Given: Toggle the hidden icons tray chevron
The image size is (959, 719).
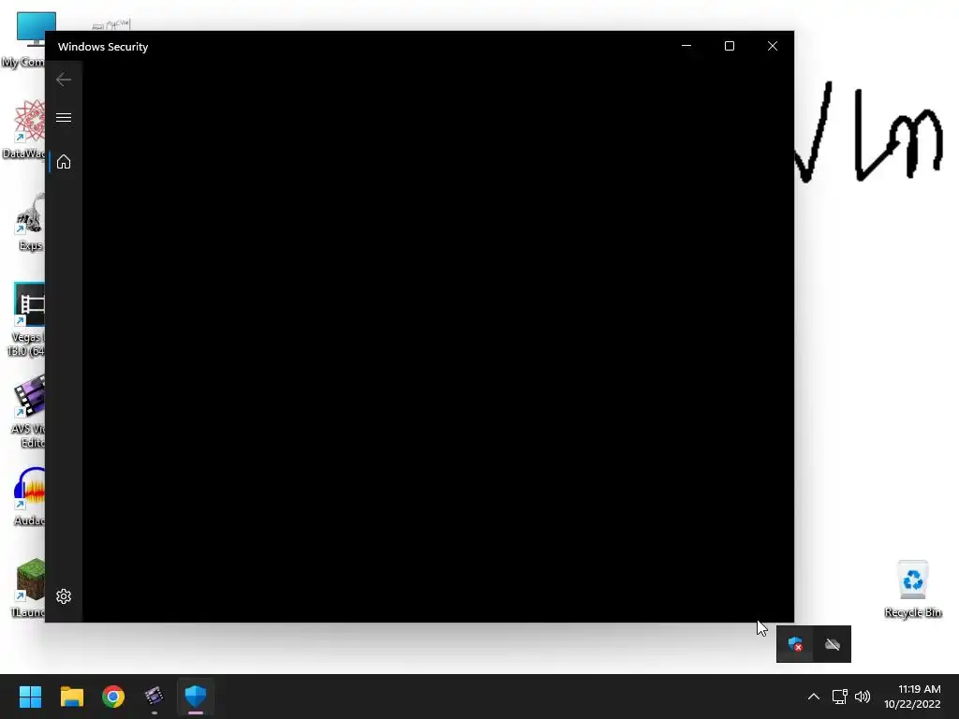Looking at the screenshot, I should 814,697.
